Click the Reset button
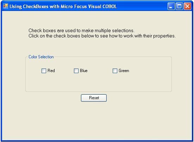 94,98
